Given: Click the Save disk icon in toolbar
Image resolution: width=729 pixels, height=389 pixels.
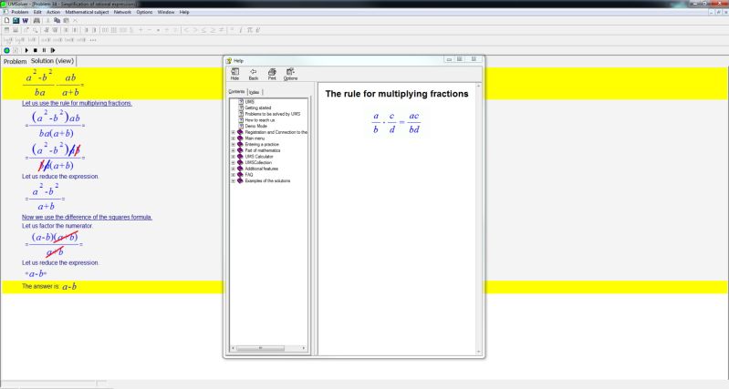Looking at the screenshot, I should point(16,21).
